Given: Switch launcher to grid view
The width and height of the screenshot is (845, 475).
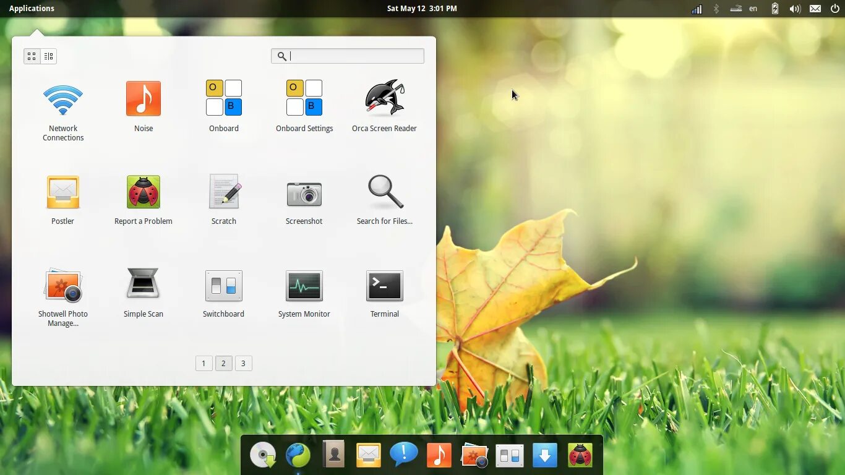Looking at the screenshot, I should (x=32, y=56).
